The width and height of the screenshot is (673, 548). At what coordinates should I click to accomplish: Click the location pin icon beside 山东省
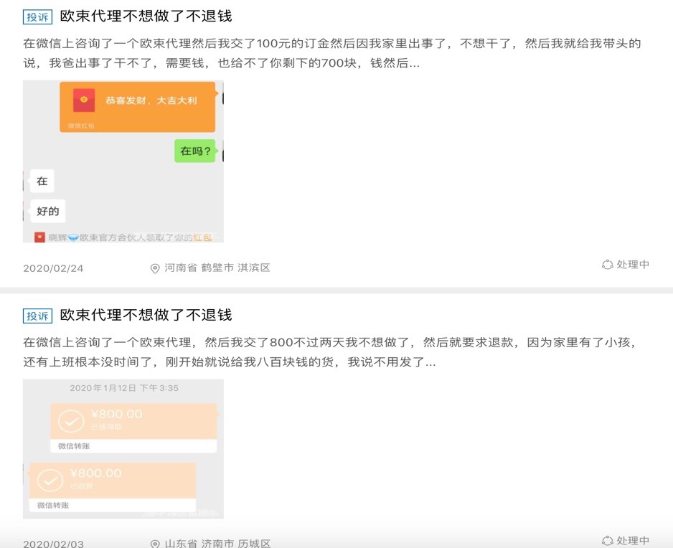coord(155,544)
